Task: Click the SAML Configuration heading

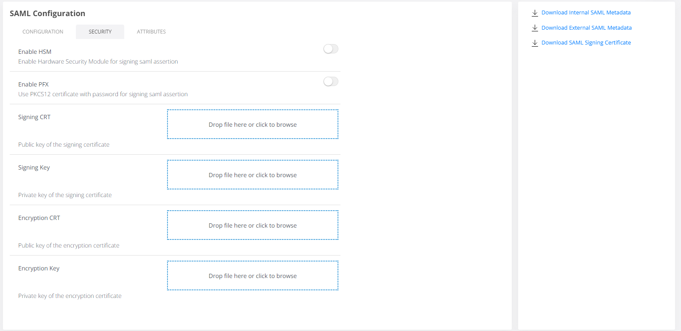Action: click(47, 14)
